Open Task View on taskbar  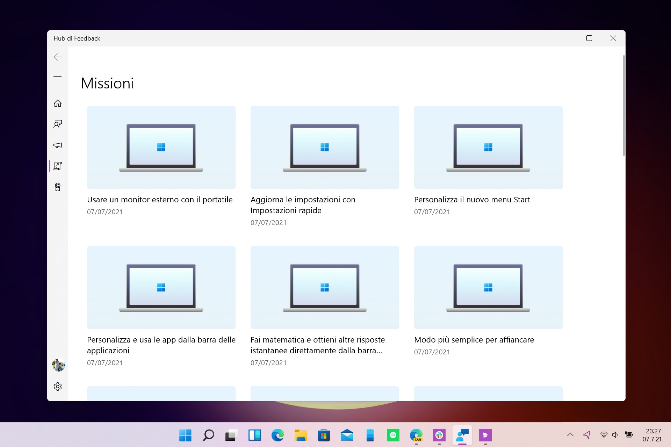tap(231, 435)
